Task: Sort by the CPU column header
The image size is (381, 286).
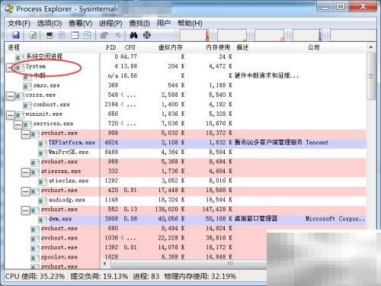Action: (x=130, y=47)
